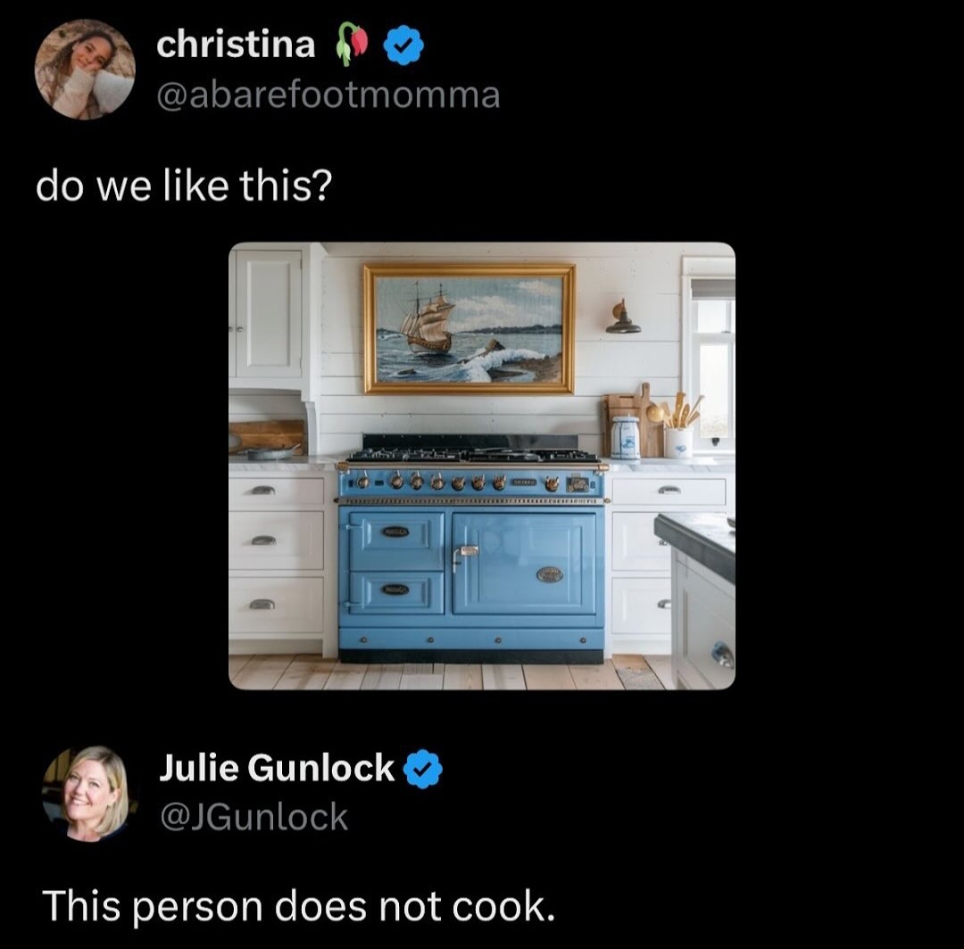Open the christina display name

point(236,45)
